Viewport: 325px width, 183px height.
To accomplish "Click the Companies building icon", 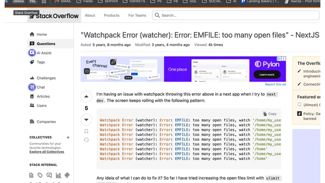I will (x=32, y=121).
